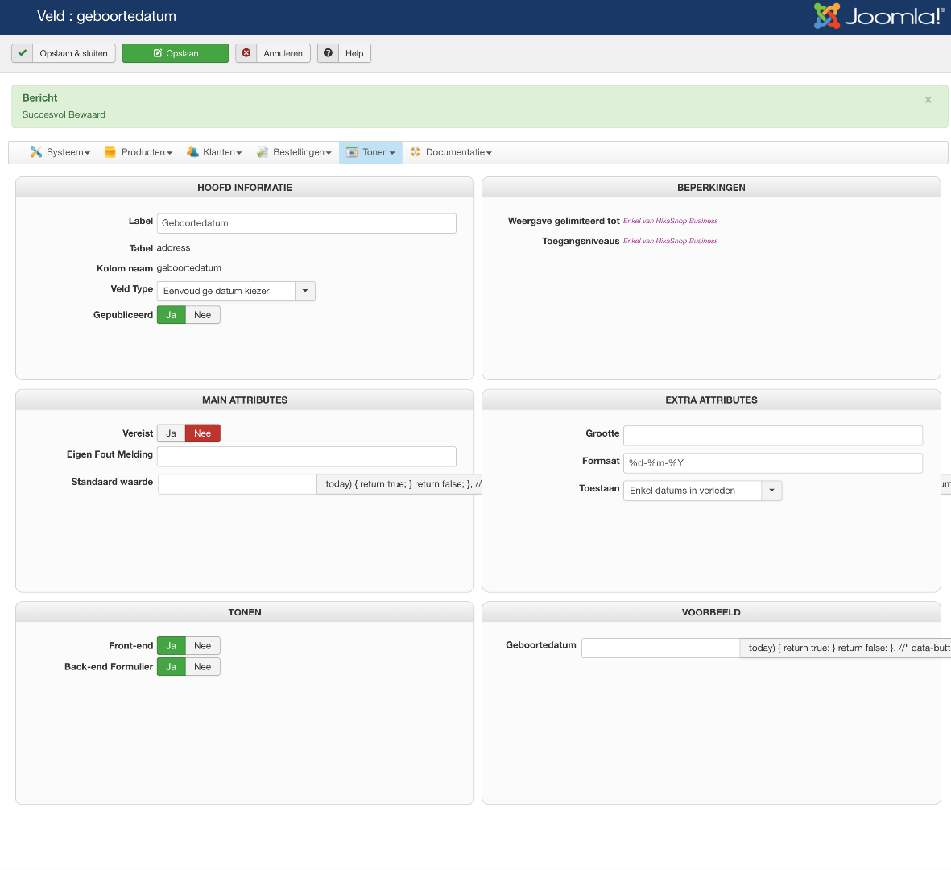
Task: Click the Klanten people icon
Action: click(192, 152)
